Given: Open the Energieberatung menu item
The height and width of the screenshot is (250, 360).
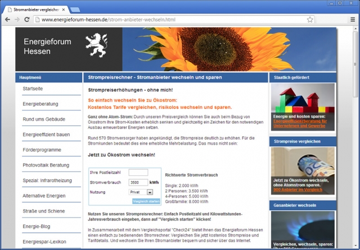Looking at the screenshot, I should (40, 104).
